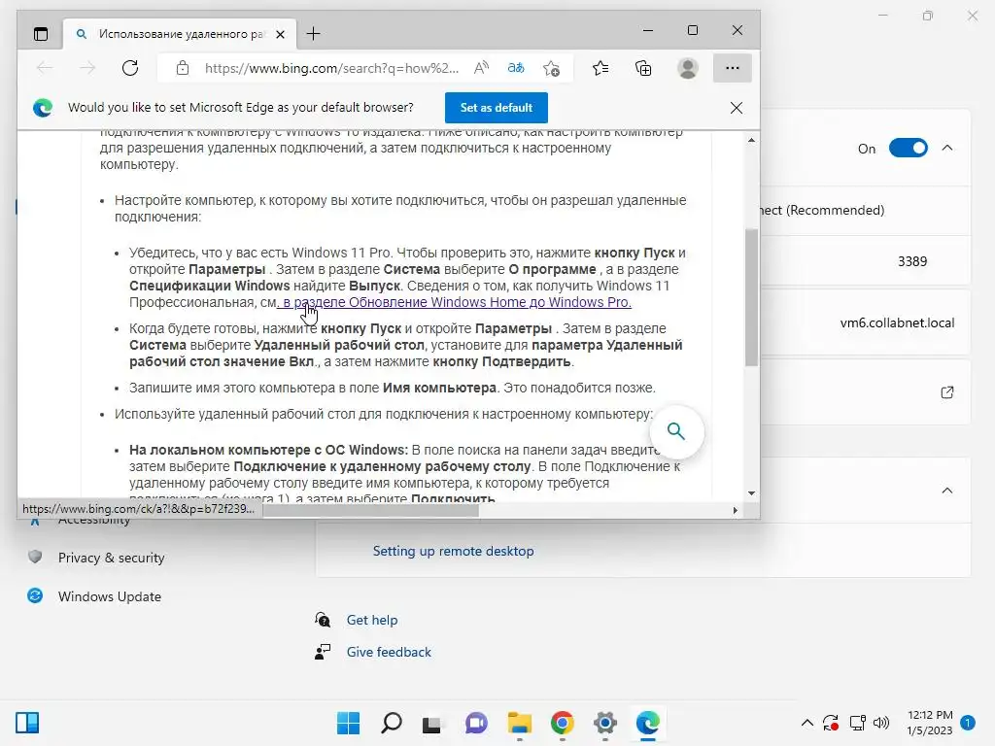Click the floating search magnifier button
The width and height of the screenshot is (995, 746).
tap(676, 431)
